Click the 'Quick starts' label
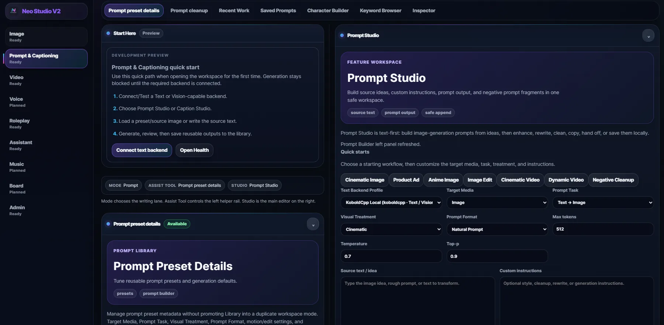Image resolution: width=664 pixels, height=325 pixels. pyautogui.click(x=355, y=152)
